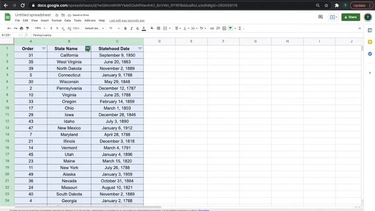The width and height of the screenshot is (375, 211).
Task: Open the View menu
Action: coord(35,21)
